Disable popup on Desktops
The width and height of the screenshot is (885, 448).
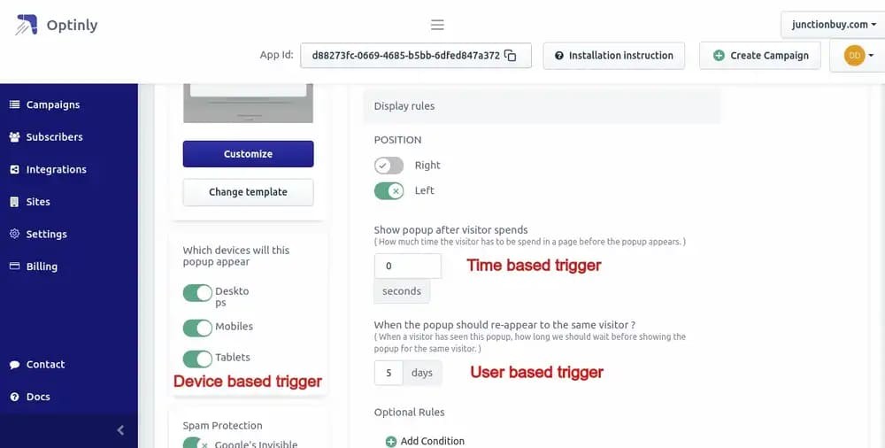point(197,293)
